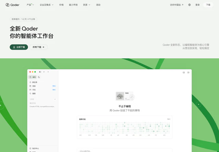Open 搜索 in the sidebar
The image size is (219, 152).
(42, 93)
